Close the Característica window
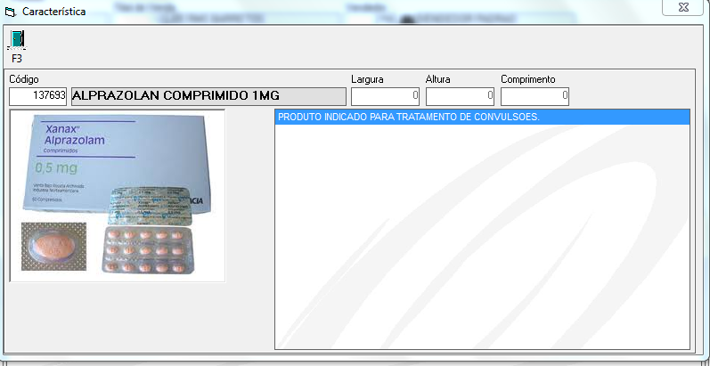 coord(683,7)
